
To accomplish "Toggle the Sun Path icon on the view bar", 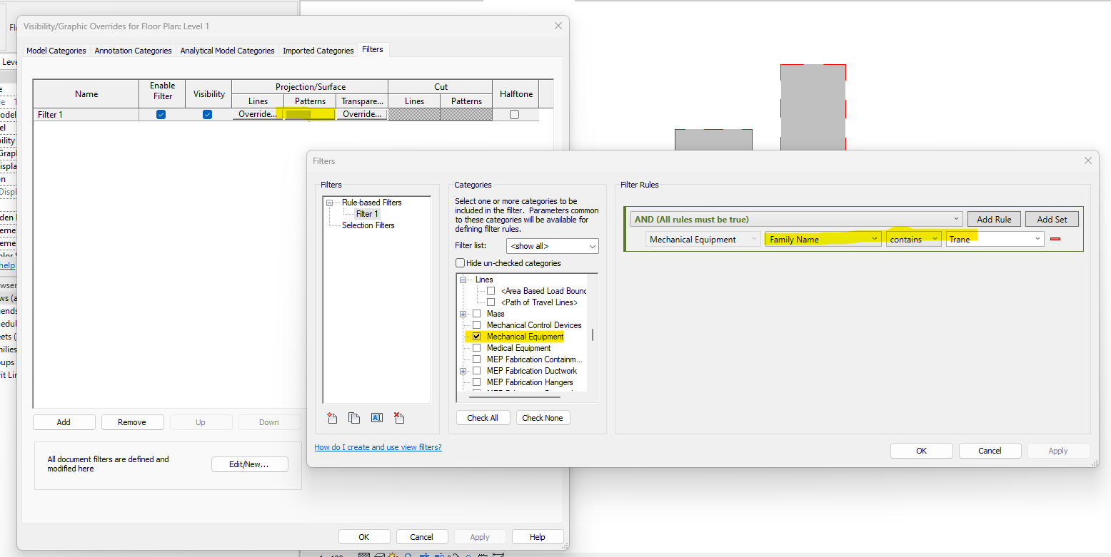I will point(393,554).
